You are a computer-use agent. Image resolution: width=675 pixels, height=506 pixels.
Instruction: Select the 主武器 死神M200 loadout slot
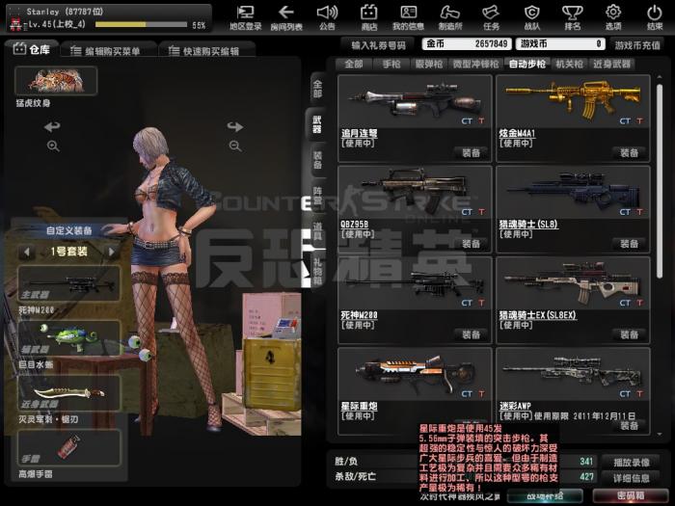pyautogui.click(x=68, y=284)
